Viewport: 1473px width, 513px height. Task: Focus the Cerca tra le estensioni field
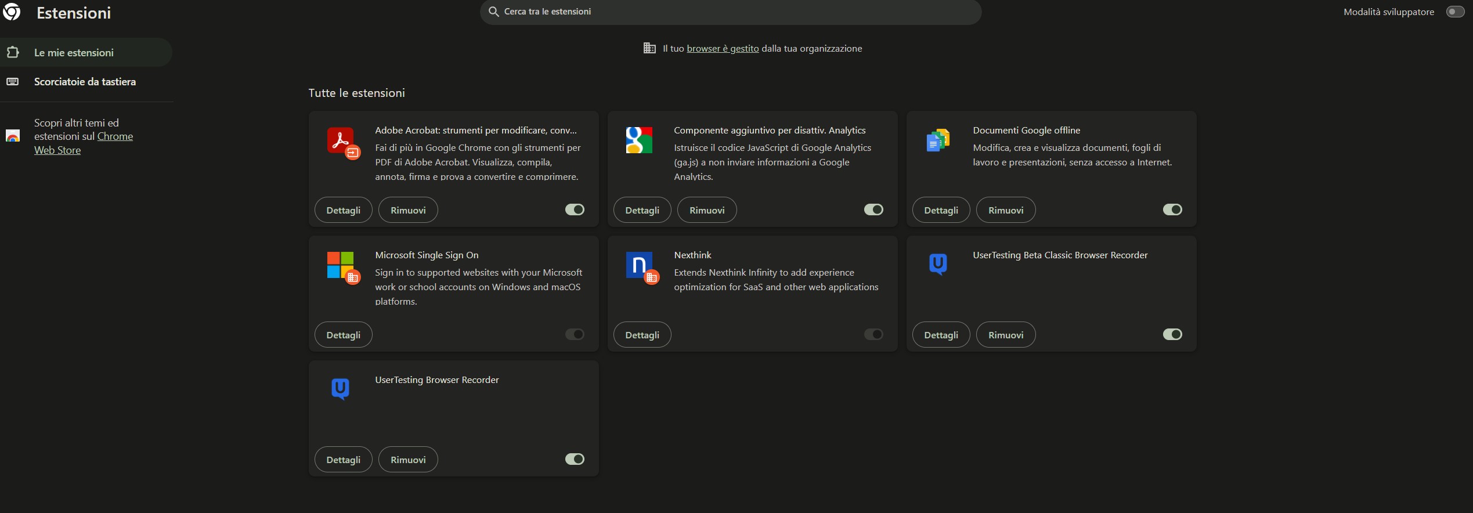pos(731,12)
